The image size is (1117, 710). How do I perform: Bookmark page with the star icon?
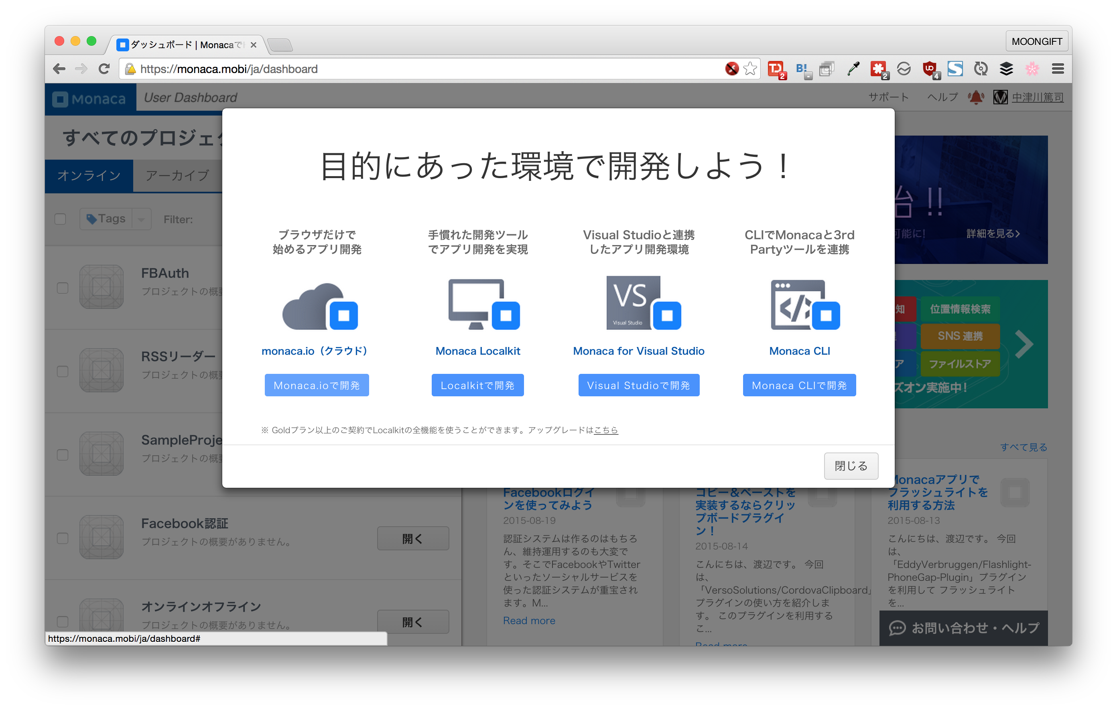[x=749, y=69]
